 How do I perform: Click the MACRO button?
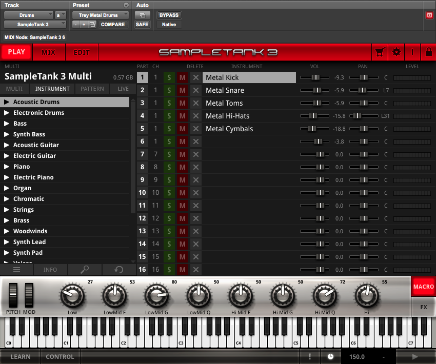point(424,287)
